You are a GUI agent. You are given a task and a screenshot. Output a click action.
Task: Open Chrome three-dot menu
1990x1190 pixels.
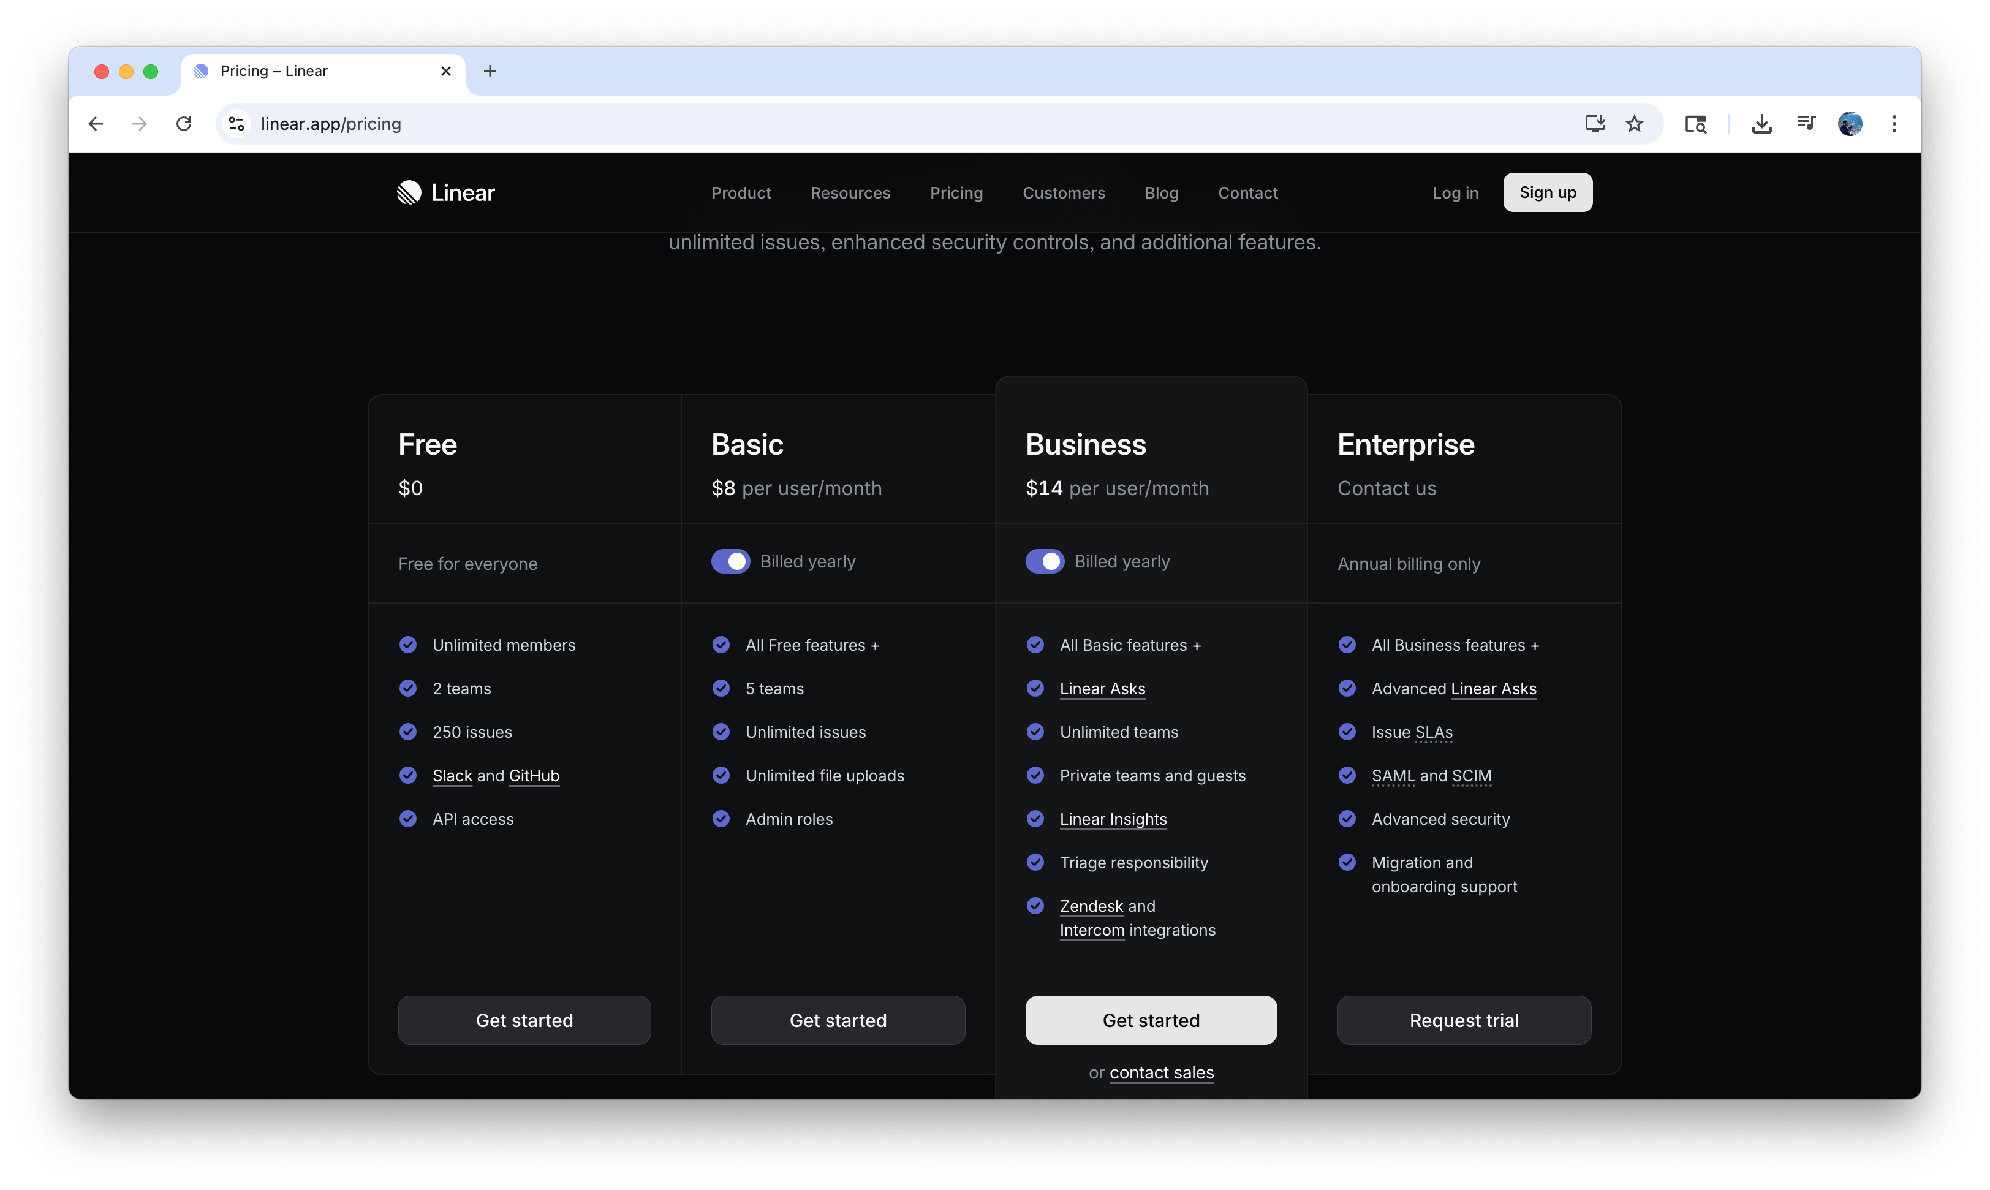pyautogui.click(x=1894, y=124)
